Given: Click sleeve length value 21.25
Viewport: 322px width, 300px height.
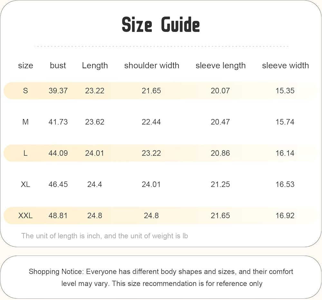Looking at the screenshot, I should coord(220,184).
